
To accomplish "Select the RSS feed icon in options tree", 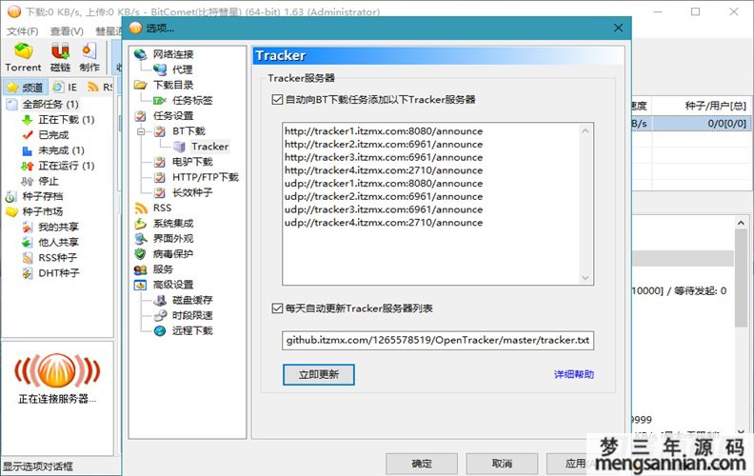I will (141, 208).
